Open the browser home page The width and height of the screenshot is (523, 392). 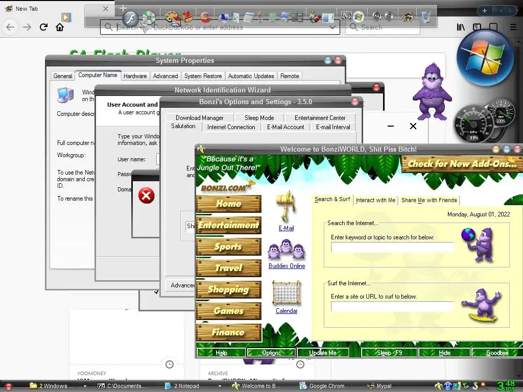click(60, 27)
